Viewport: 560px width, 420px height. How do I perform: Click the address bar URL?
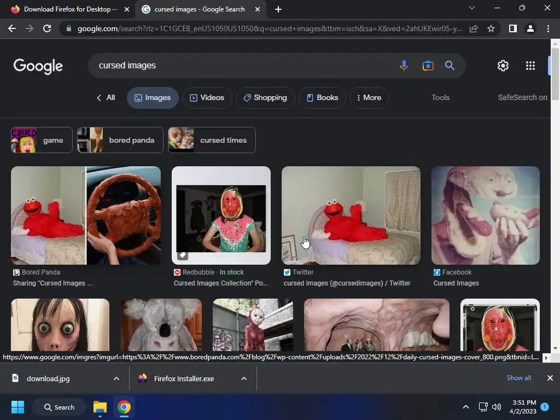(270, 28)
